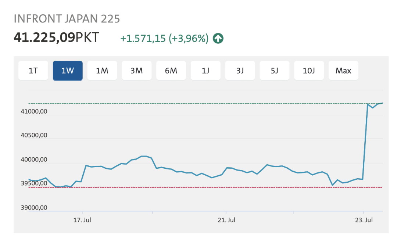Viewport: 397px width, 240px height.
Task: Select the 10J timeframe button
Action: coord(309,70)
